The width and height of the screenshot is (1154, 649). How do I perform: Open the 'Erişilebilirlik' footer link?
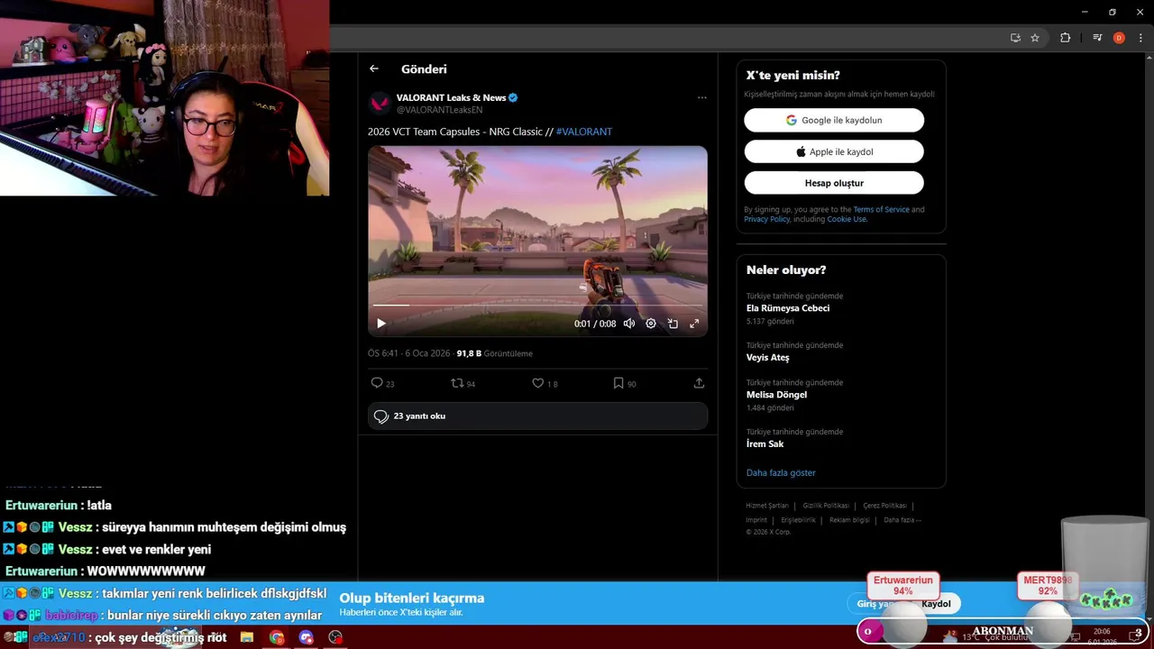pyautogui.click(x=798, y=520)
